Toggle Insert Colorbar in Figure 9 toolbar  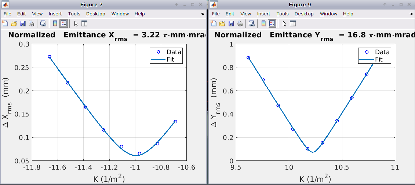[x=263, y=24]
